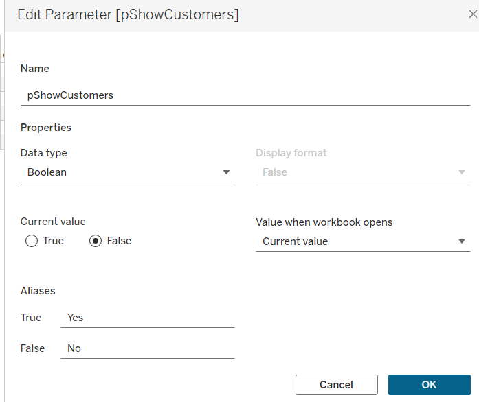The image size is (479, 402).
Task: Click the pShowCustomers name text field
Action: (x=245, y=95)
